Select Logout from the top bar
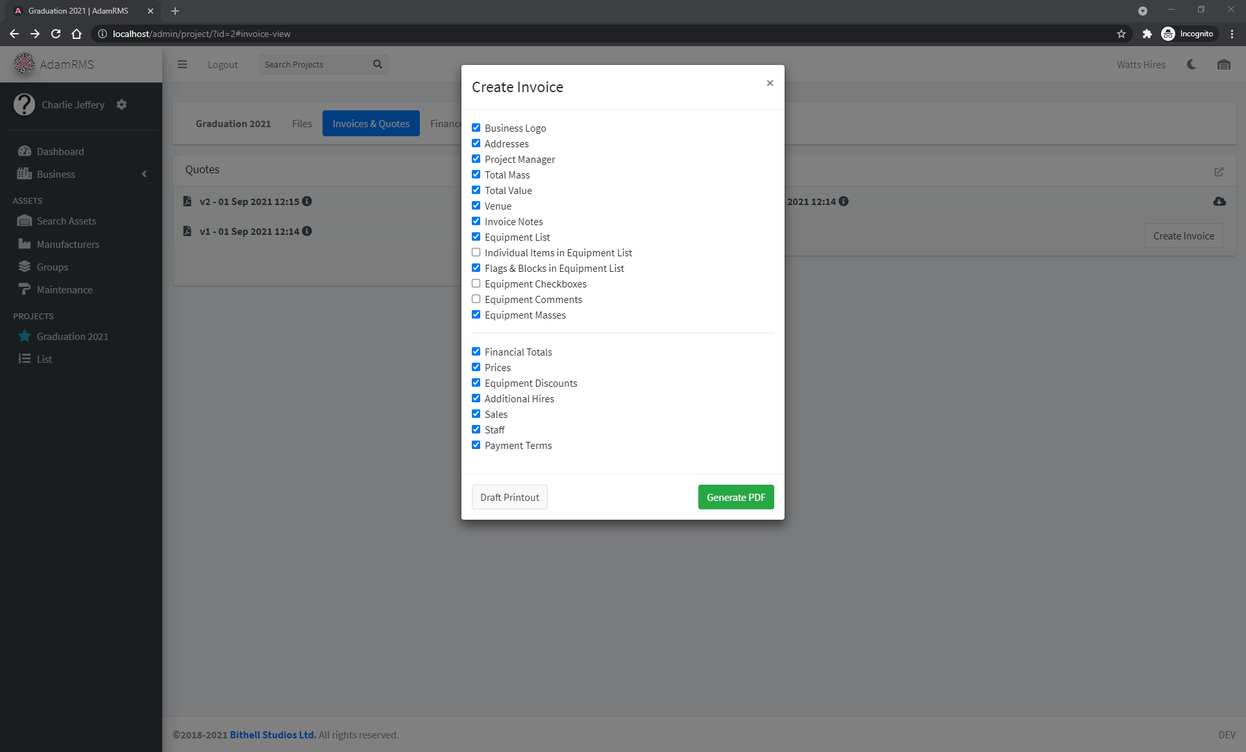Image resolution: width=1246 pixels, height=752 pixels. click(x=223, y=64)
